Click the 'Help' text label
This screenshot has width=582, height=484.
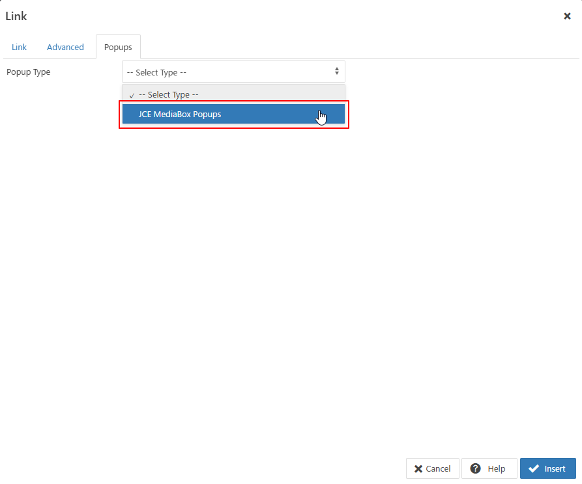(496, 469)
